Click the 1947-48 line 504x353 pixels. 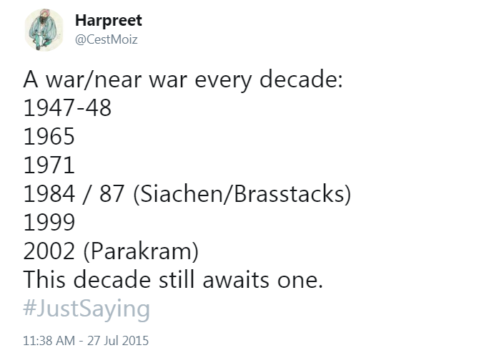point(68,108)
